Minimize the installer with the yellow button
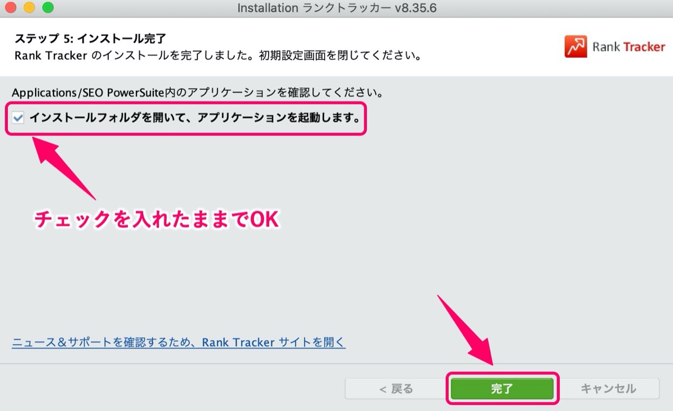Viewport: 673px width, 411px height. point(29,8)
